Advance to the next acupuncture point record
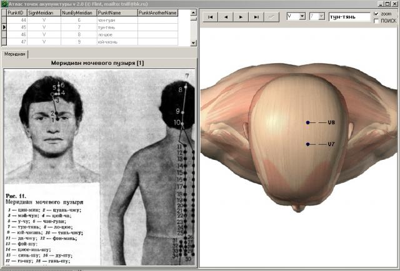Screen dimensions: 400x271 241,17
